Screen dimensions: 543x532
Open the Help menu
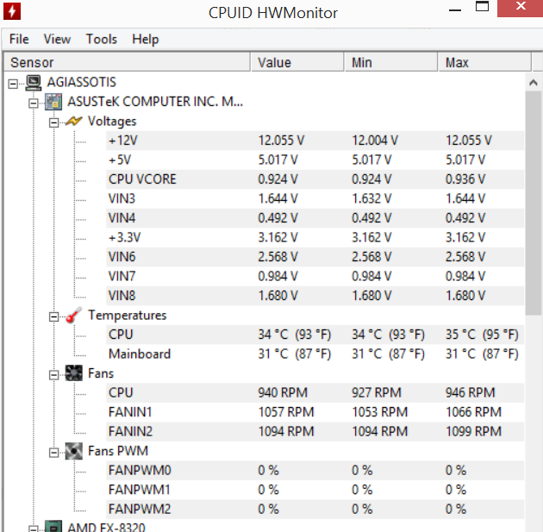(146, 39)
